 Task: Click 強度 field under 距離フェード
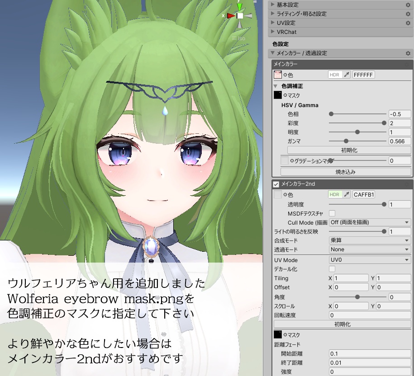[x=370, y=372]
